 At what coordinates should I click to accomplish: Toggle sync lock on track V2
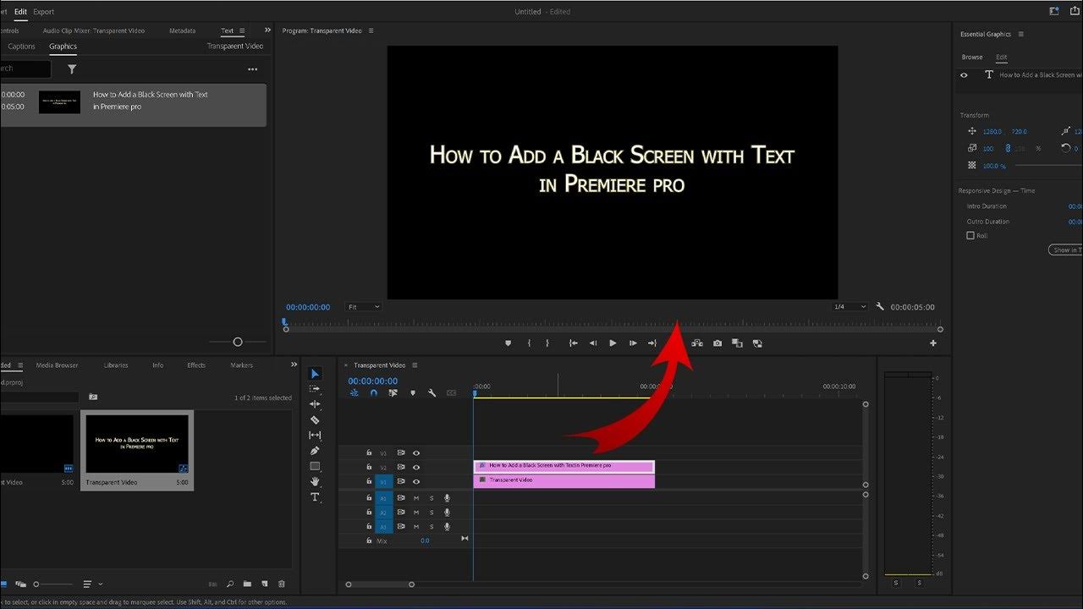401,468
